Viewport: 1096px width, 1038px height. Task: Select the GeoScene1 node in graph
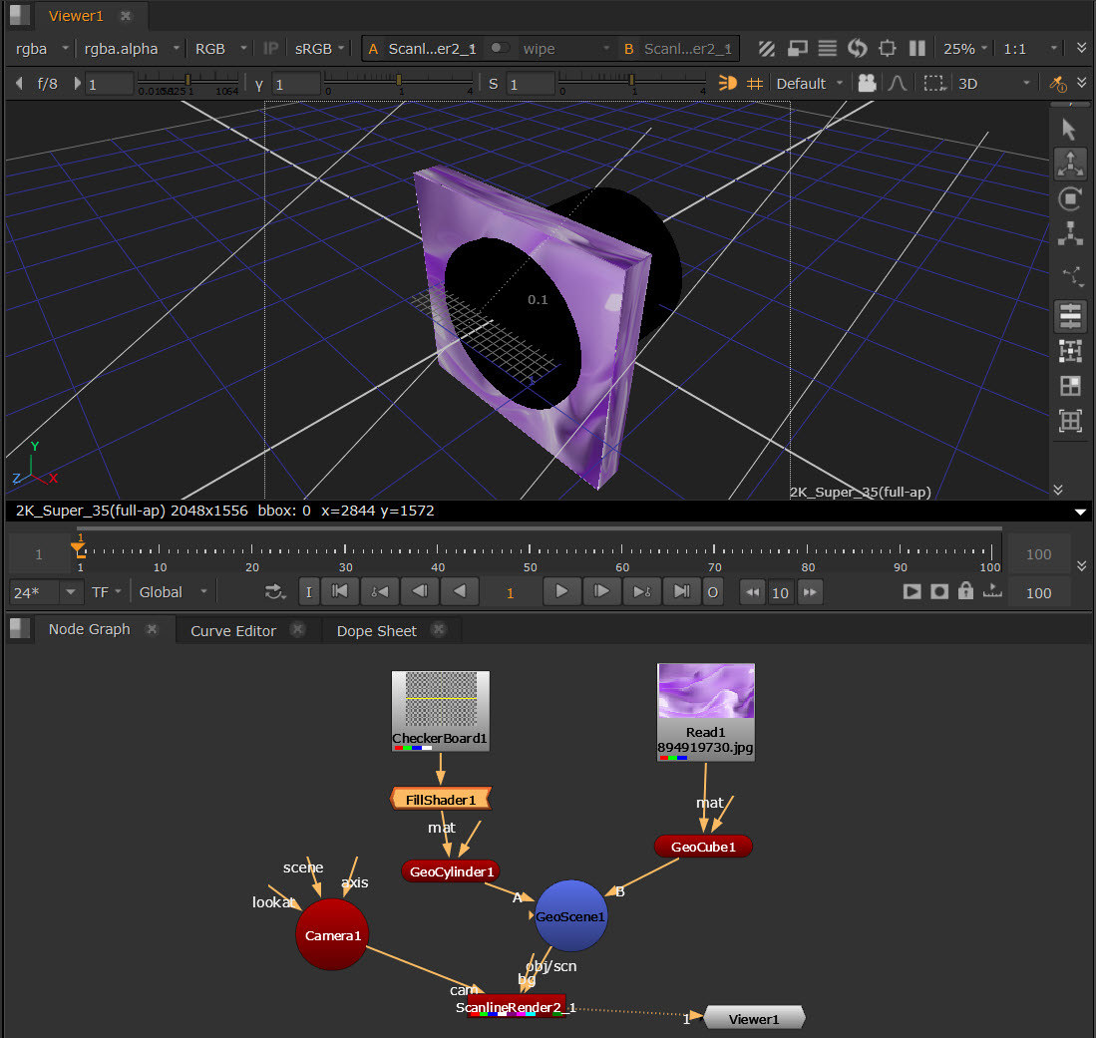[570, 915]
